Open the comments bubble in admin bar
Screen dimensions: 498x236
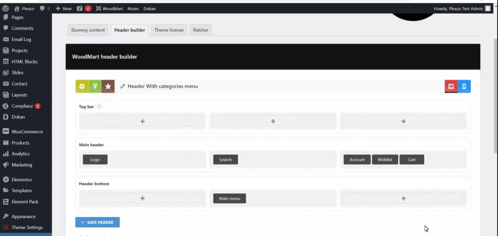pyautogui.click(x=45, y=8)
